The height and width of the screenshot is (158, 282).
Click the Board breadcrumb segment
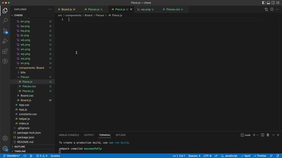[88, 15]
